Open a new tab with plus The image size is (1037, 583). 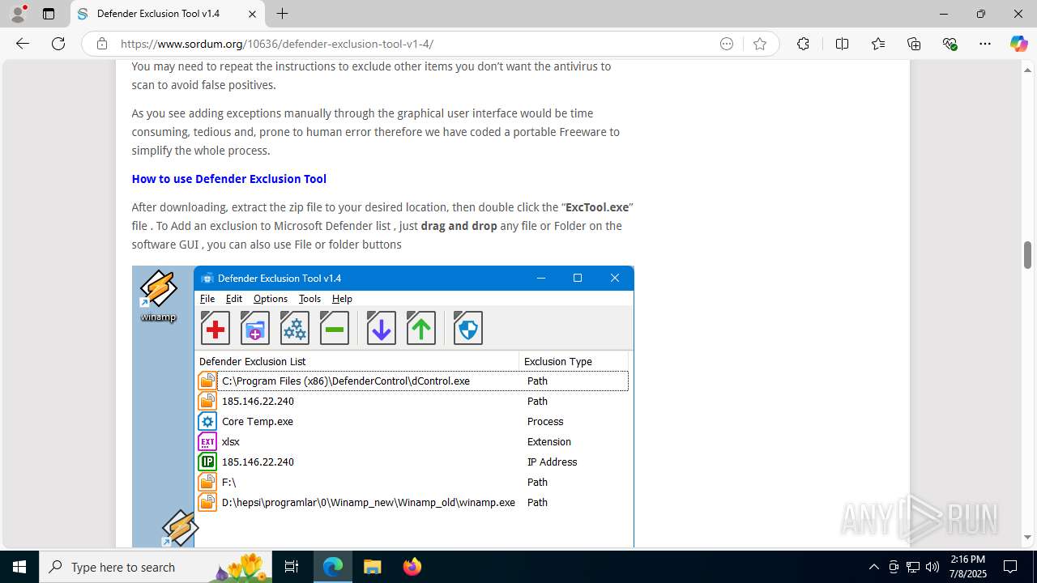[x=282, y=14]
